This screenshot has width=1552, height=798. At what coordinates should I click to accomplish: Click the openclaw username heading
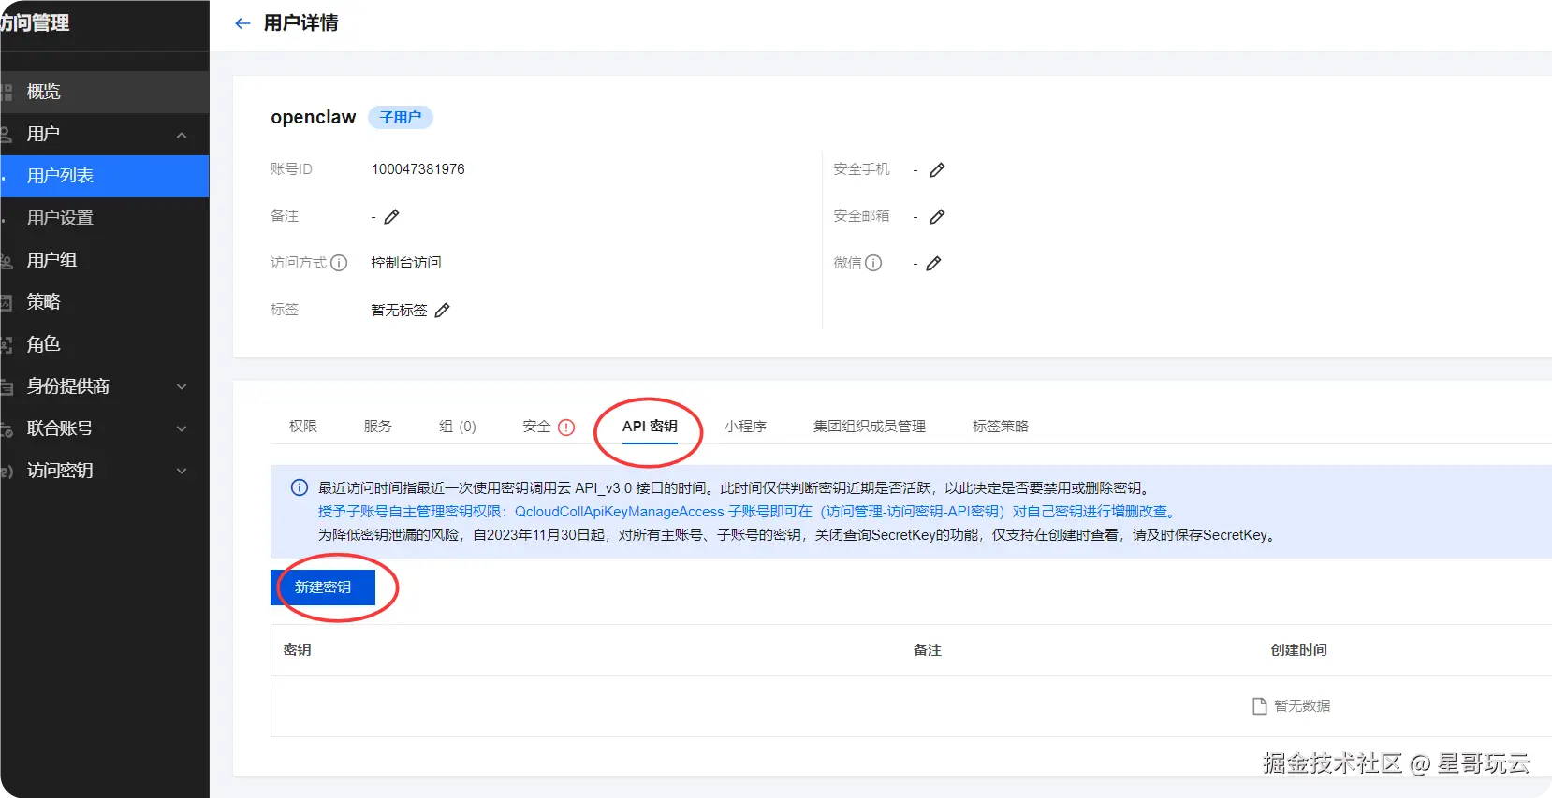[314, 117]
